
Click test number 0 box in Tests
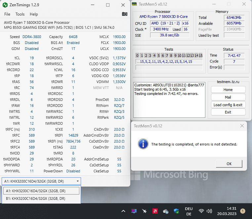[138, 56]
